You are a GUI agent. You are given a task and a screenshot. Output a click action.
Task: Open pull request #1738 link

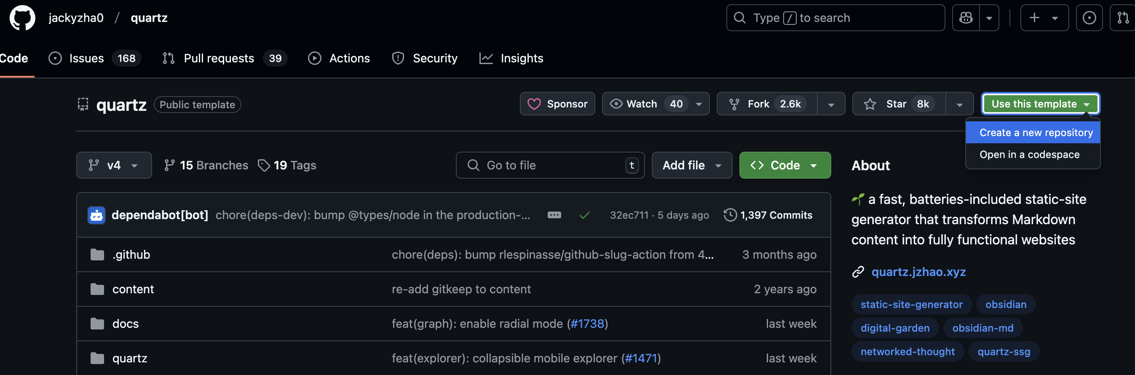[587, 324]
